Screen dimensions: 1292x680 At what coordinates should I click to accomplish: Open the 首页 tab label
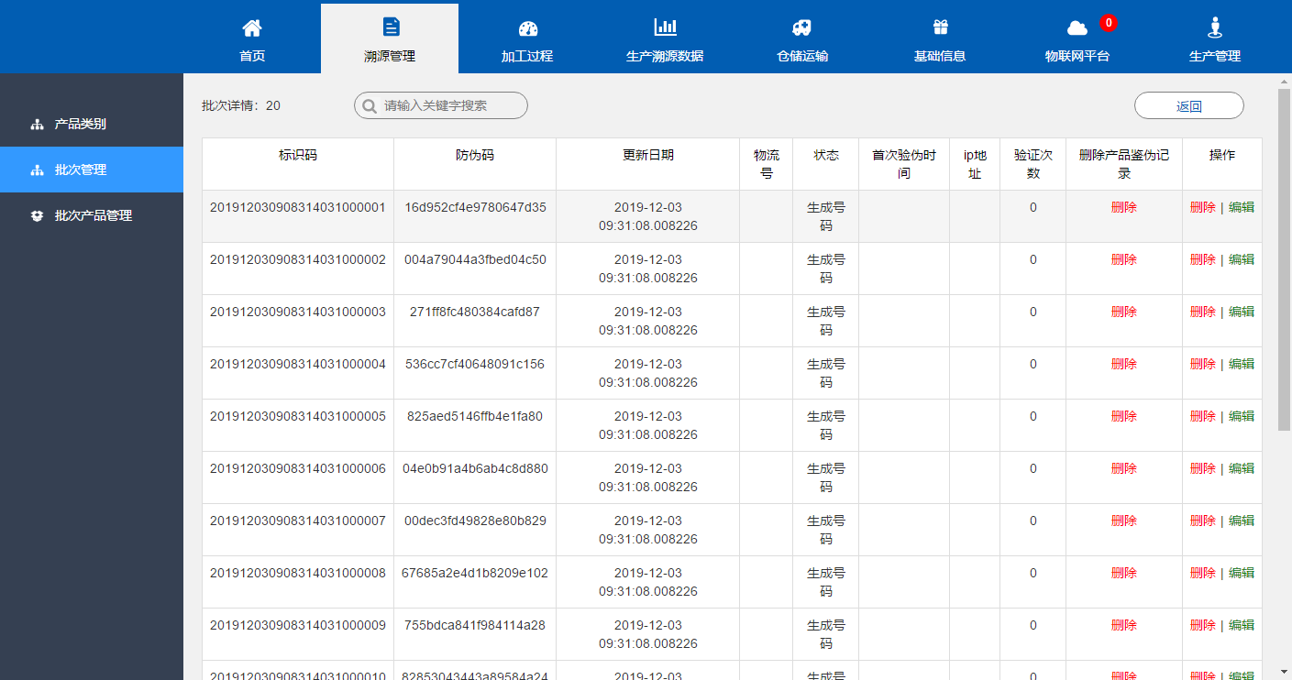pos(252,56)
